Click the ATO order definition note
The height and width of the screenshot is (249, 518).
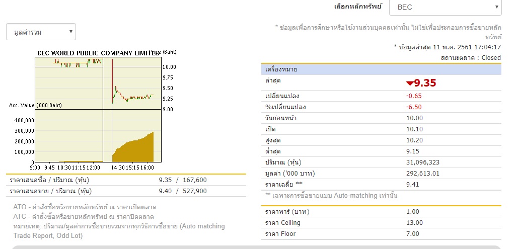tap(85, 207)
